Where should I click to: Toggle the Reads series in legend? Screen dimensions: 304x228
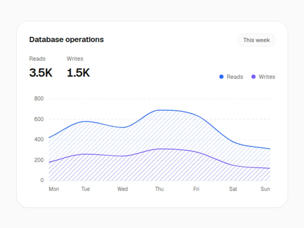231,77
